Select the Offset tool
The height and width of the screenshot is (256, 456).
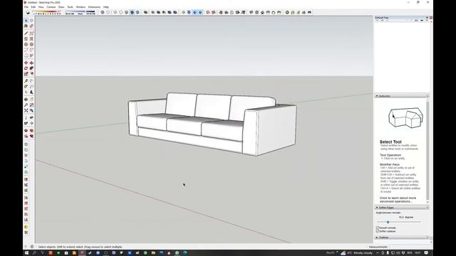[x=31, y=74]
